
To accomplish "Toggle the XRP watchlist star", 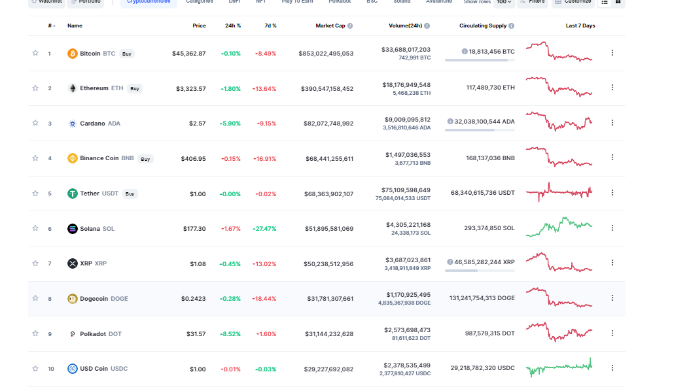I will (35, 263).
